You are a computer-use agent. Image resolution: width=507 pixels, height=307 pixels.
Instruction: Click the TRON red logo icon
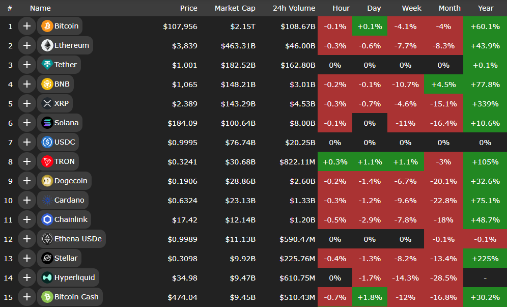[x=47, y=161]
